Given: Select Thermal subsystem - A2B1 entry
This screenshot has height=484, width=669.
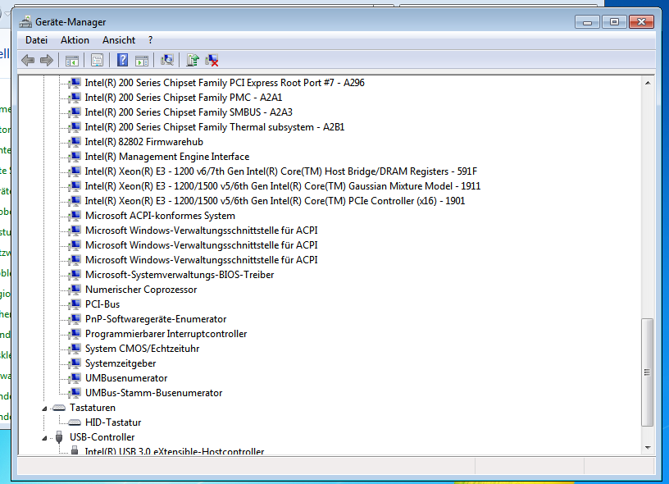Looking at the screenshot, I should tap(215, 127).
